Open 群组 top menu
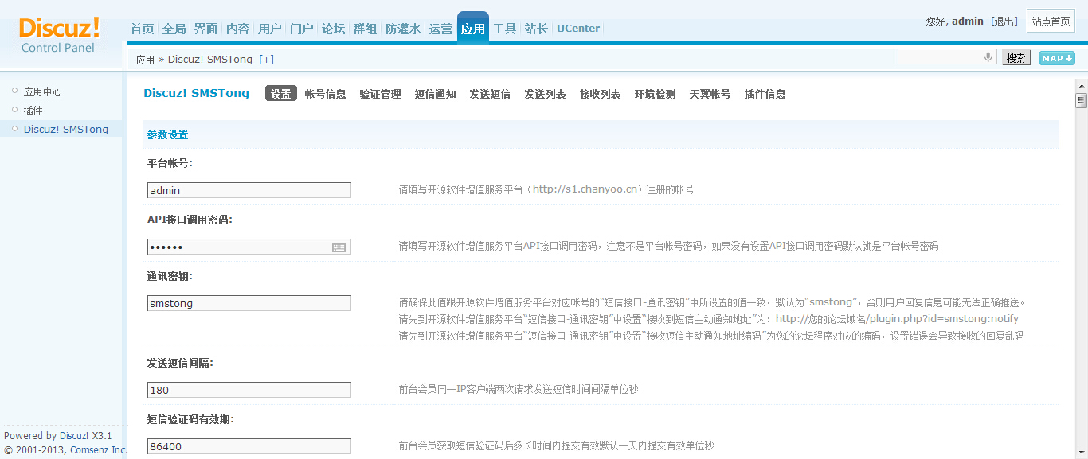This screenshot has height=459, width=1088. point(365,29)
